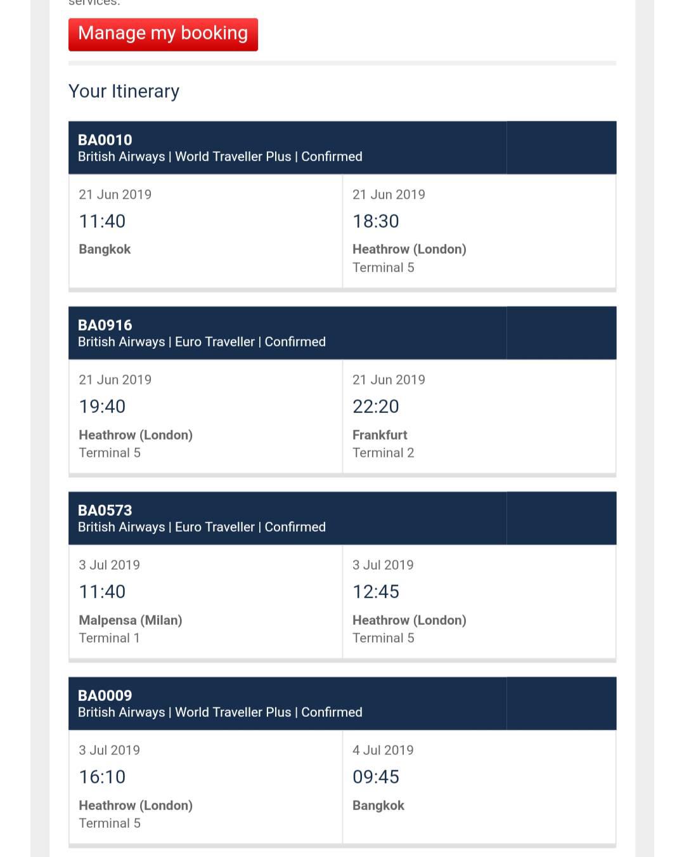This screenshot has width=684, height=857.
Task: Click the 18:30 Heathrow arrival time
Action: coord(376,221)
